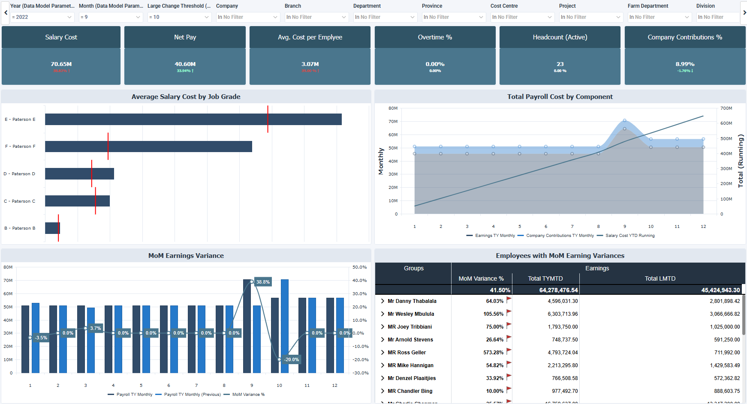Click the D - Paterson D bar
The image size is (747, 404).
79,174
